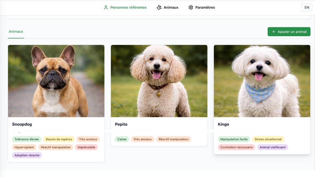The image size is (315, 177).
Task: Click the Adoption récente tag
Action: 27,155
